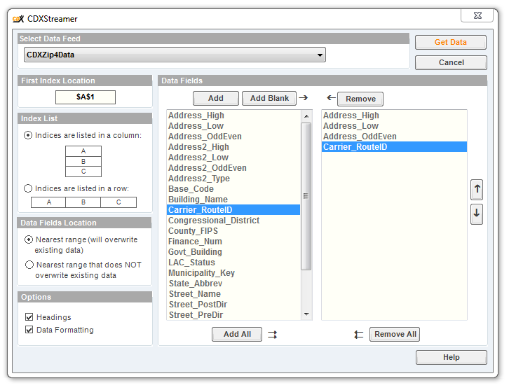Select Congressional_District field
Screen dimensions: 509x390
point(233,221)
